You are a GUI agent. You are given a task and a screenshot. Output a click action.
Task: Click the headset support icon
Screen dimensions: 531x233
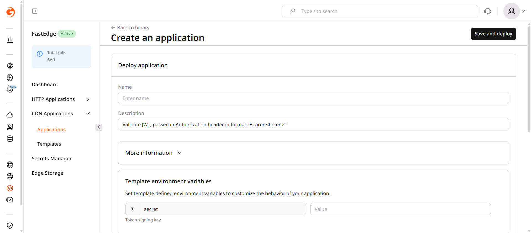pos(488,11)
